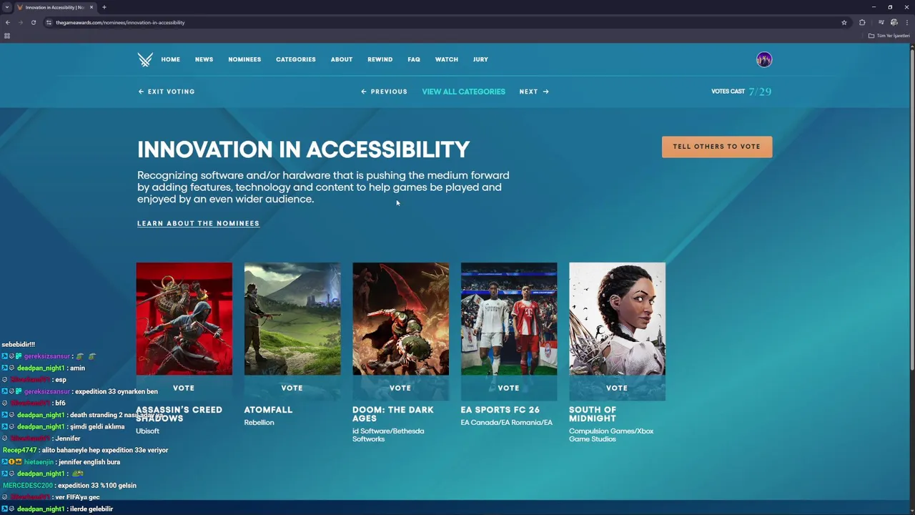The width and height of the screenshot is (915, 515).
Task: Click MERCEDESC200 chat username
Action: point(28,486)
